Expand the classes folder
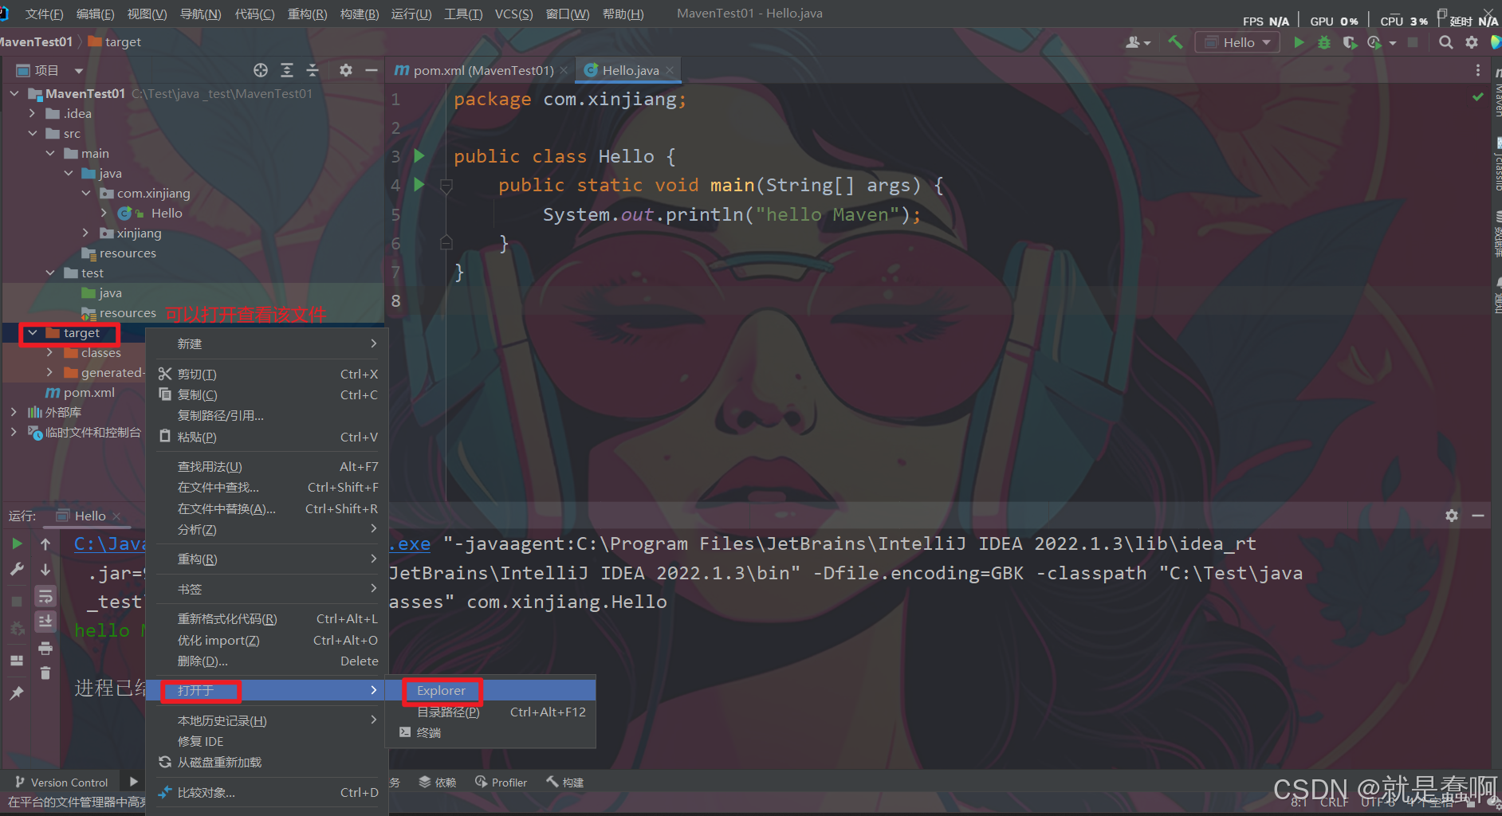The image size is (1502, 816). click(x=49, y=352)
